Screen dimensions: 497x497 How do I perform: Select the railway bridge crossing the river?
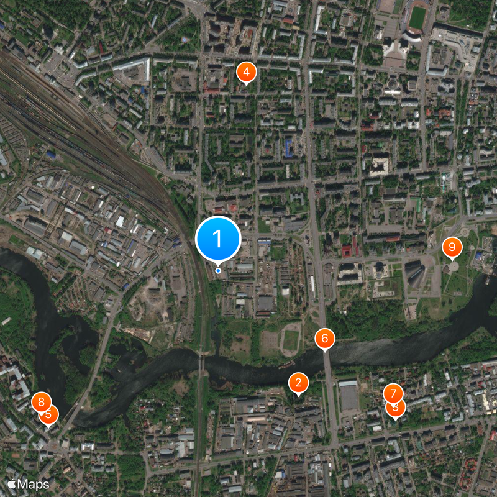tap(201, 365)
